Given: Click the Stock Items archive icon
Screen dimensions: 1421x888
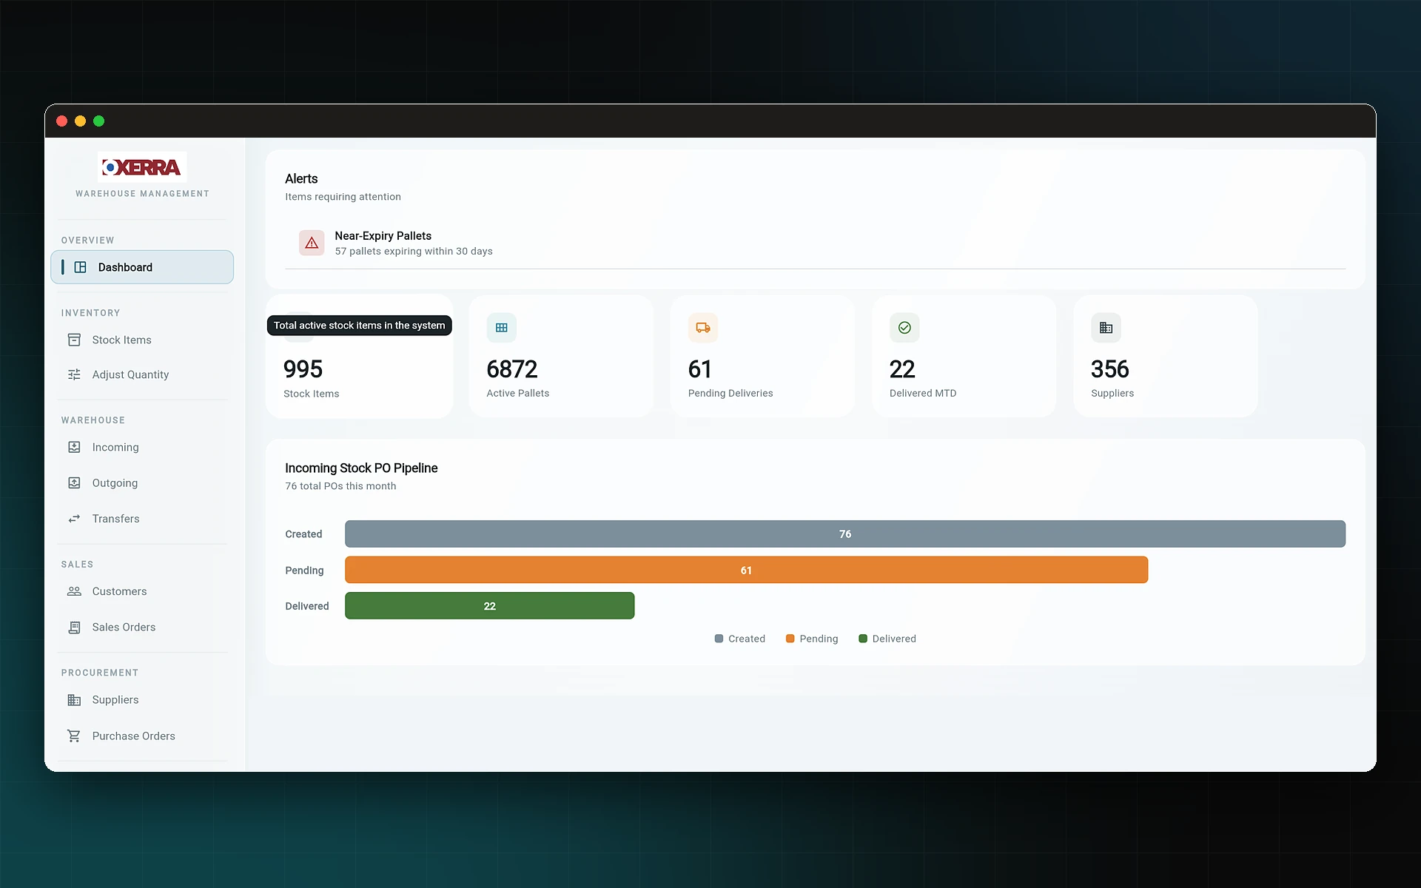Looking at the screenshot, I should click(74, 340).
